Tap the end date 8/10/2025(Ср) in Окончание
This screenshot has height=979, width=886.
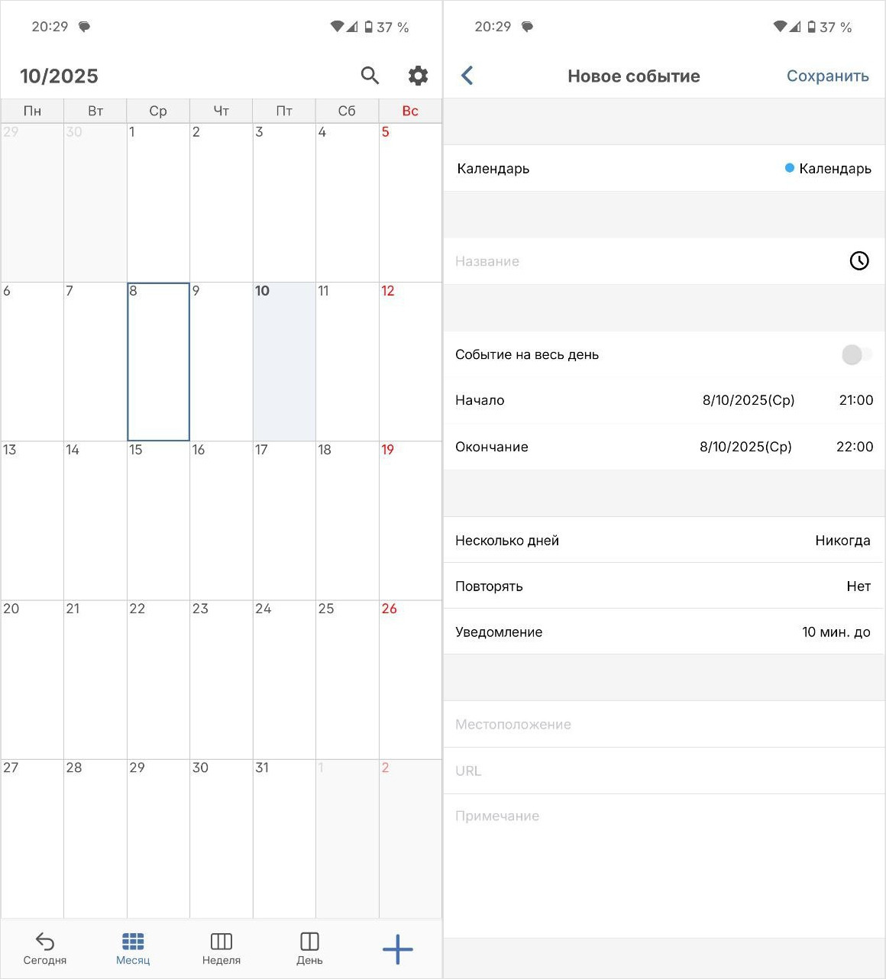point(745,447)
